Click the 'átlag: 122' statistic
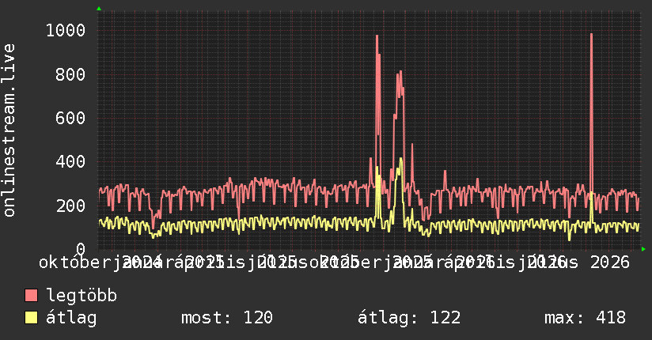This screenshot has width=652, height=340. (x=409, y=318)
